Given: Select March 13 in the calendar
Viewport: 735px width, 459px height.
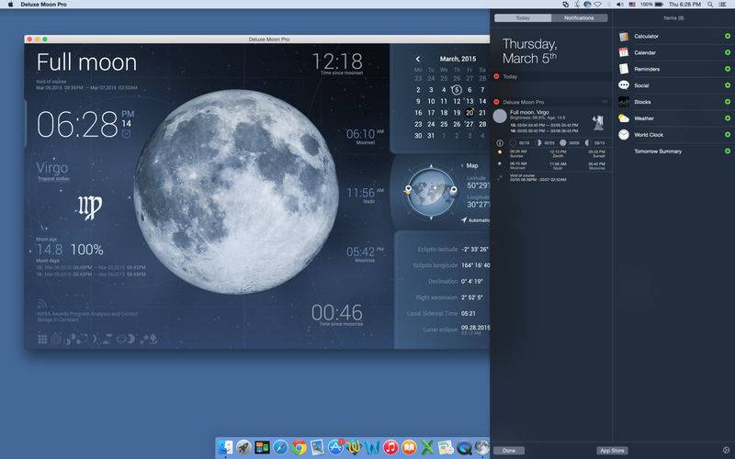Looking at the screenshot, I should [x=469, y=101].
